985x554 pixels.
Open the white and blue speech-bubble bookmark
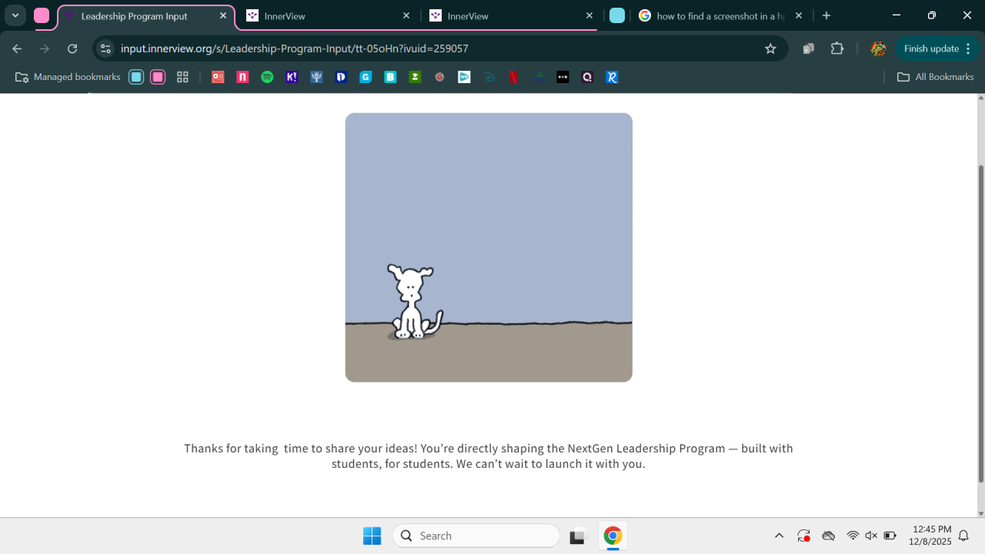464,77
